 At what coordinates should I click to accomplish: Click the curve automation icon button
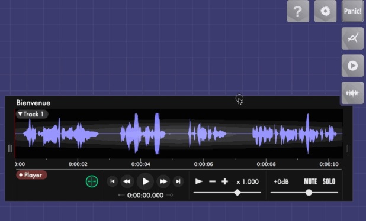tap(352, 38)
